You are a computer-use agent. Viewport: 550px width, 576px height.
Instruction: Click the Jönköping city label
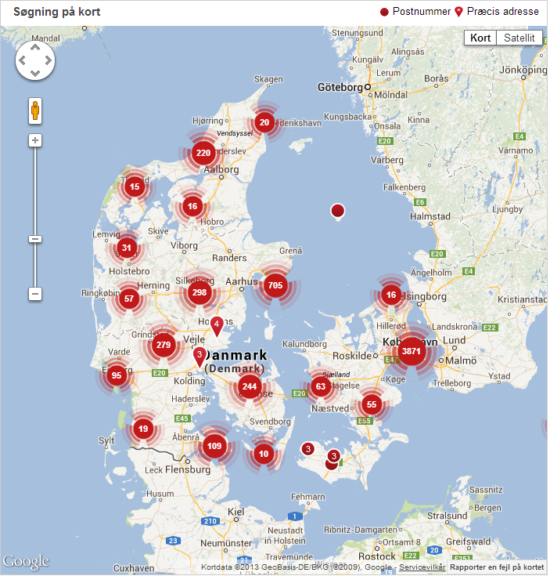click(x=523, y=70)
